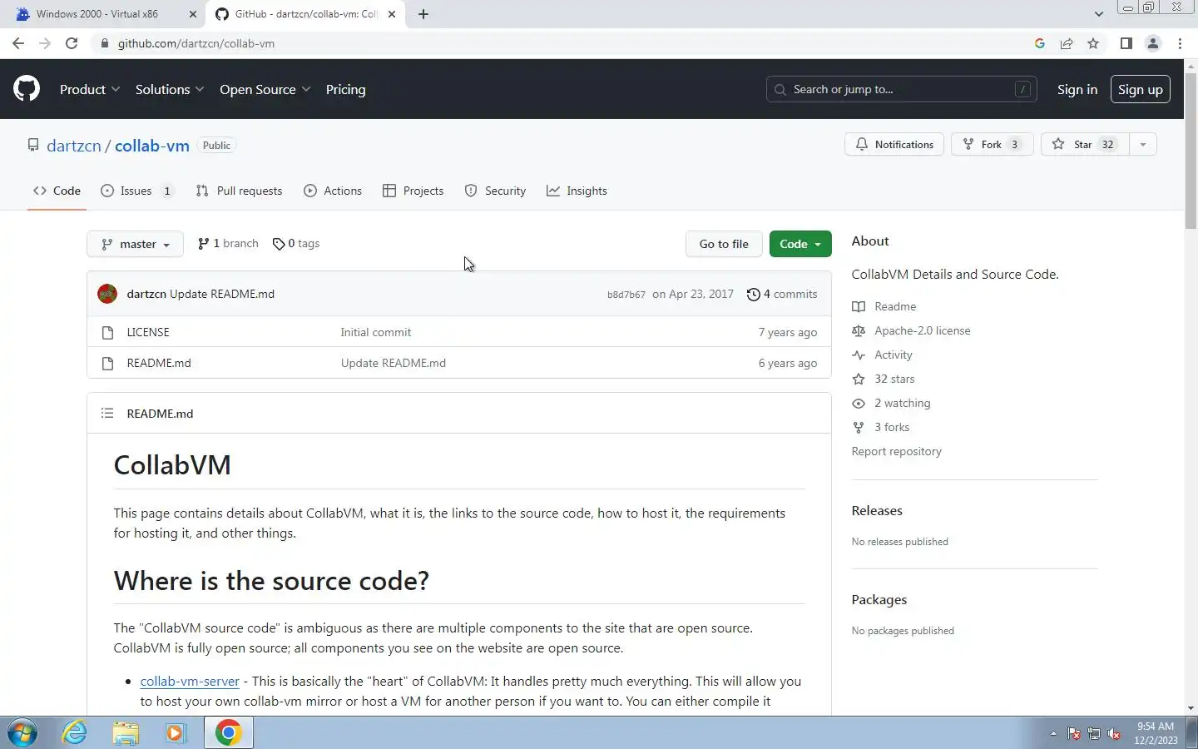Viewport: 1198px width, 749px height.
Task: Open the green Code dropdown button
Action: pyautogui.click(x=800, y=244)
